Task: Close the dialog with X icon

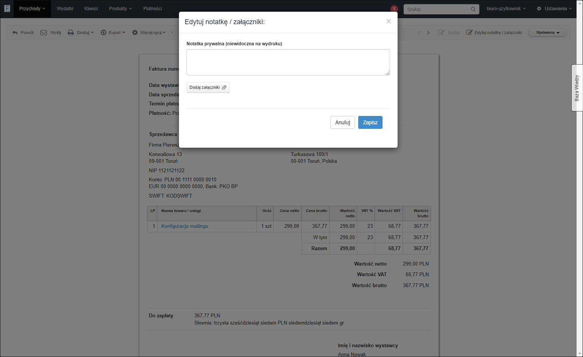Action: [x=389, y=22]
